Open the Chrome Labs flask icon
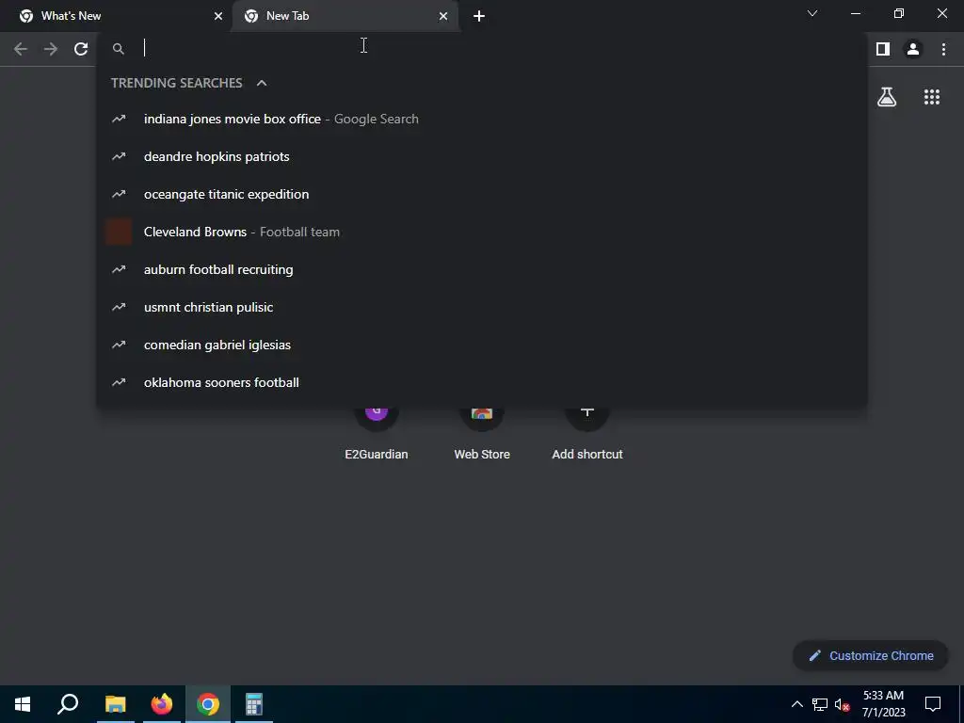Image resolution: width=964 pixels, height=723 pixels. click(887, 97)
